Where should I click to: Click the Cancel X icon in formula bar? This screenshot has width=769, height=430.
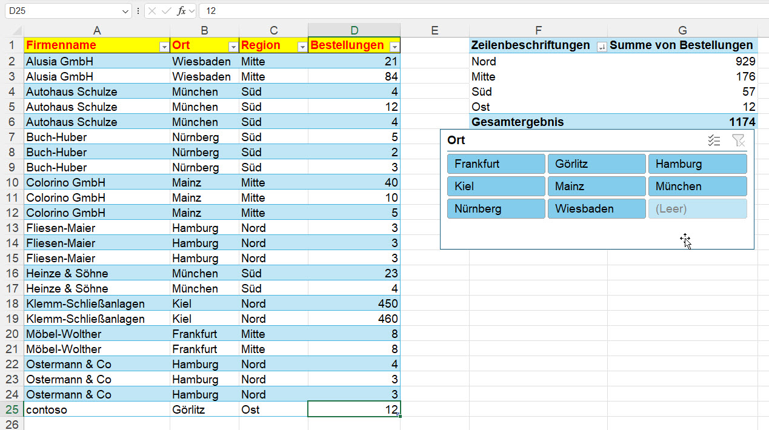coord(152,11)
